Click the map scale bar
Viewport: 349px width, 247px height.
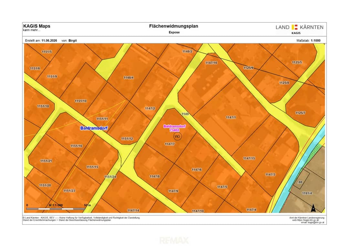click(x=56, y=209)
